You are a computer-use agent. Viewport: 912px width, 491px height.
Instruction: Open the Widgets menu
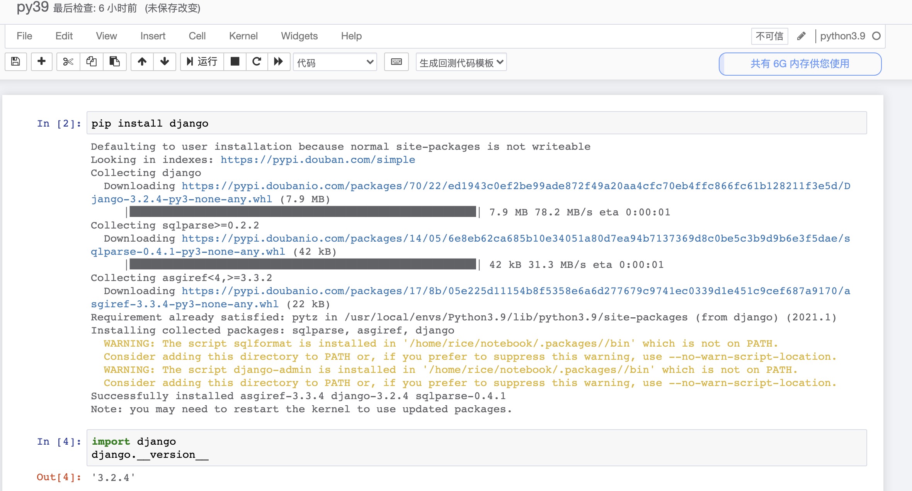click(299, 36)
